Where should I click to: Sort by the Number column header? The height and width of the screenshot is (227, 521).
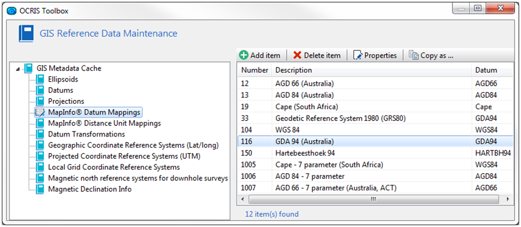pyautogui.click(x=255, y=70)
